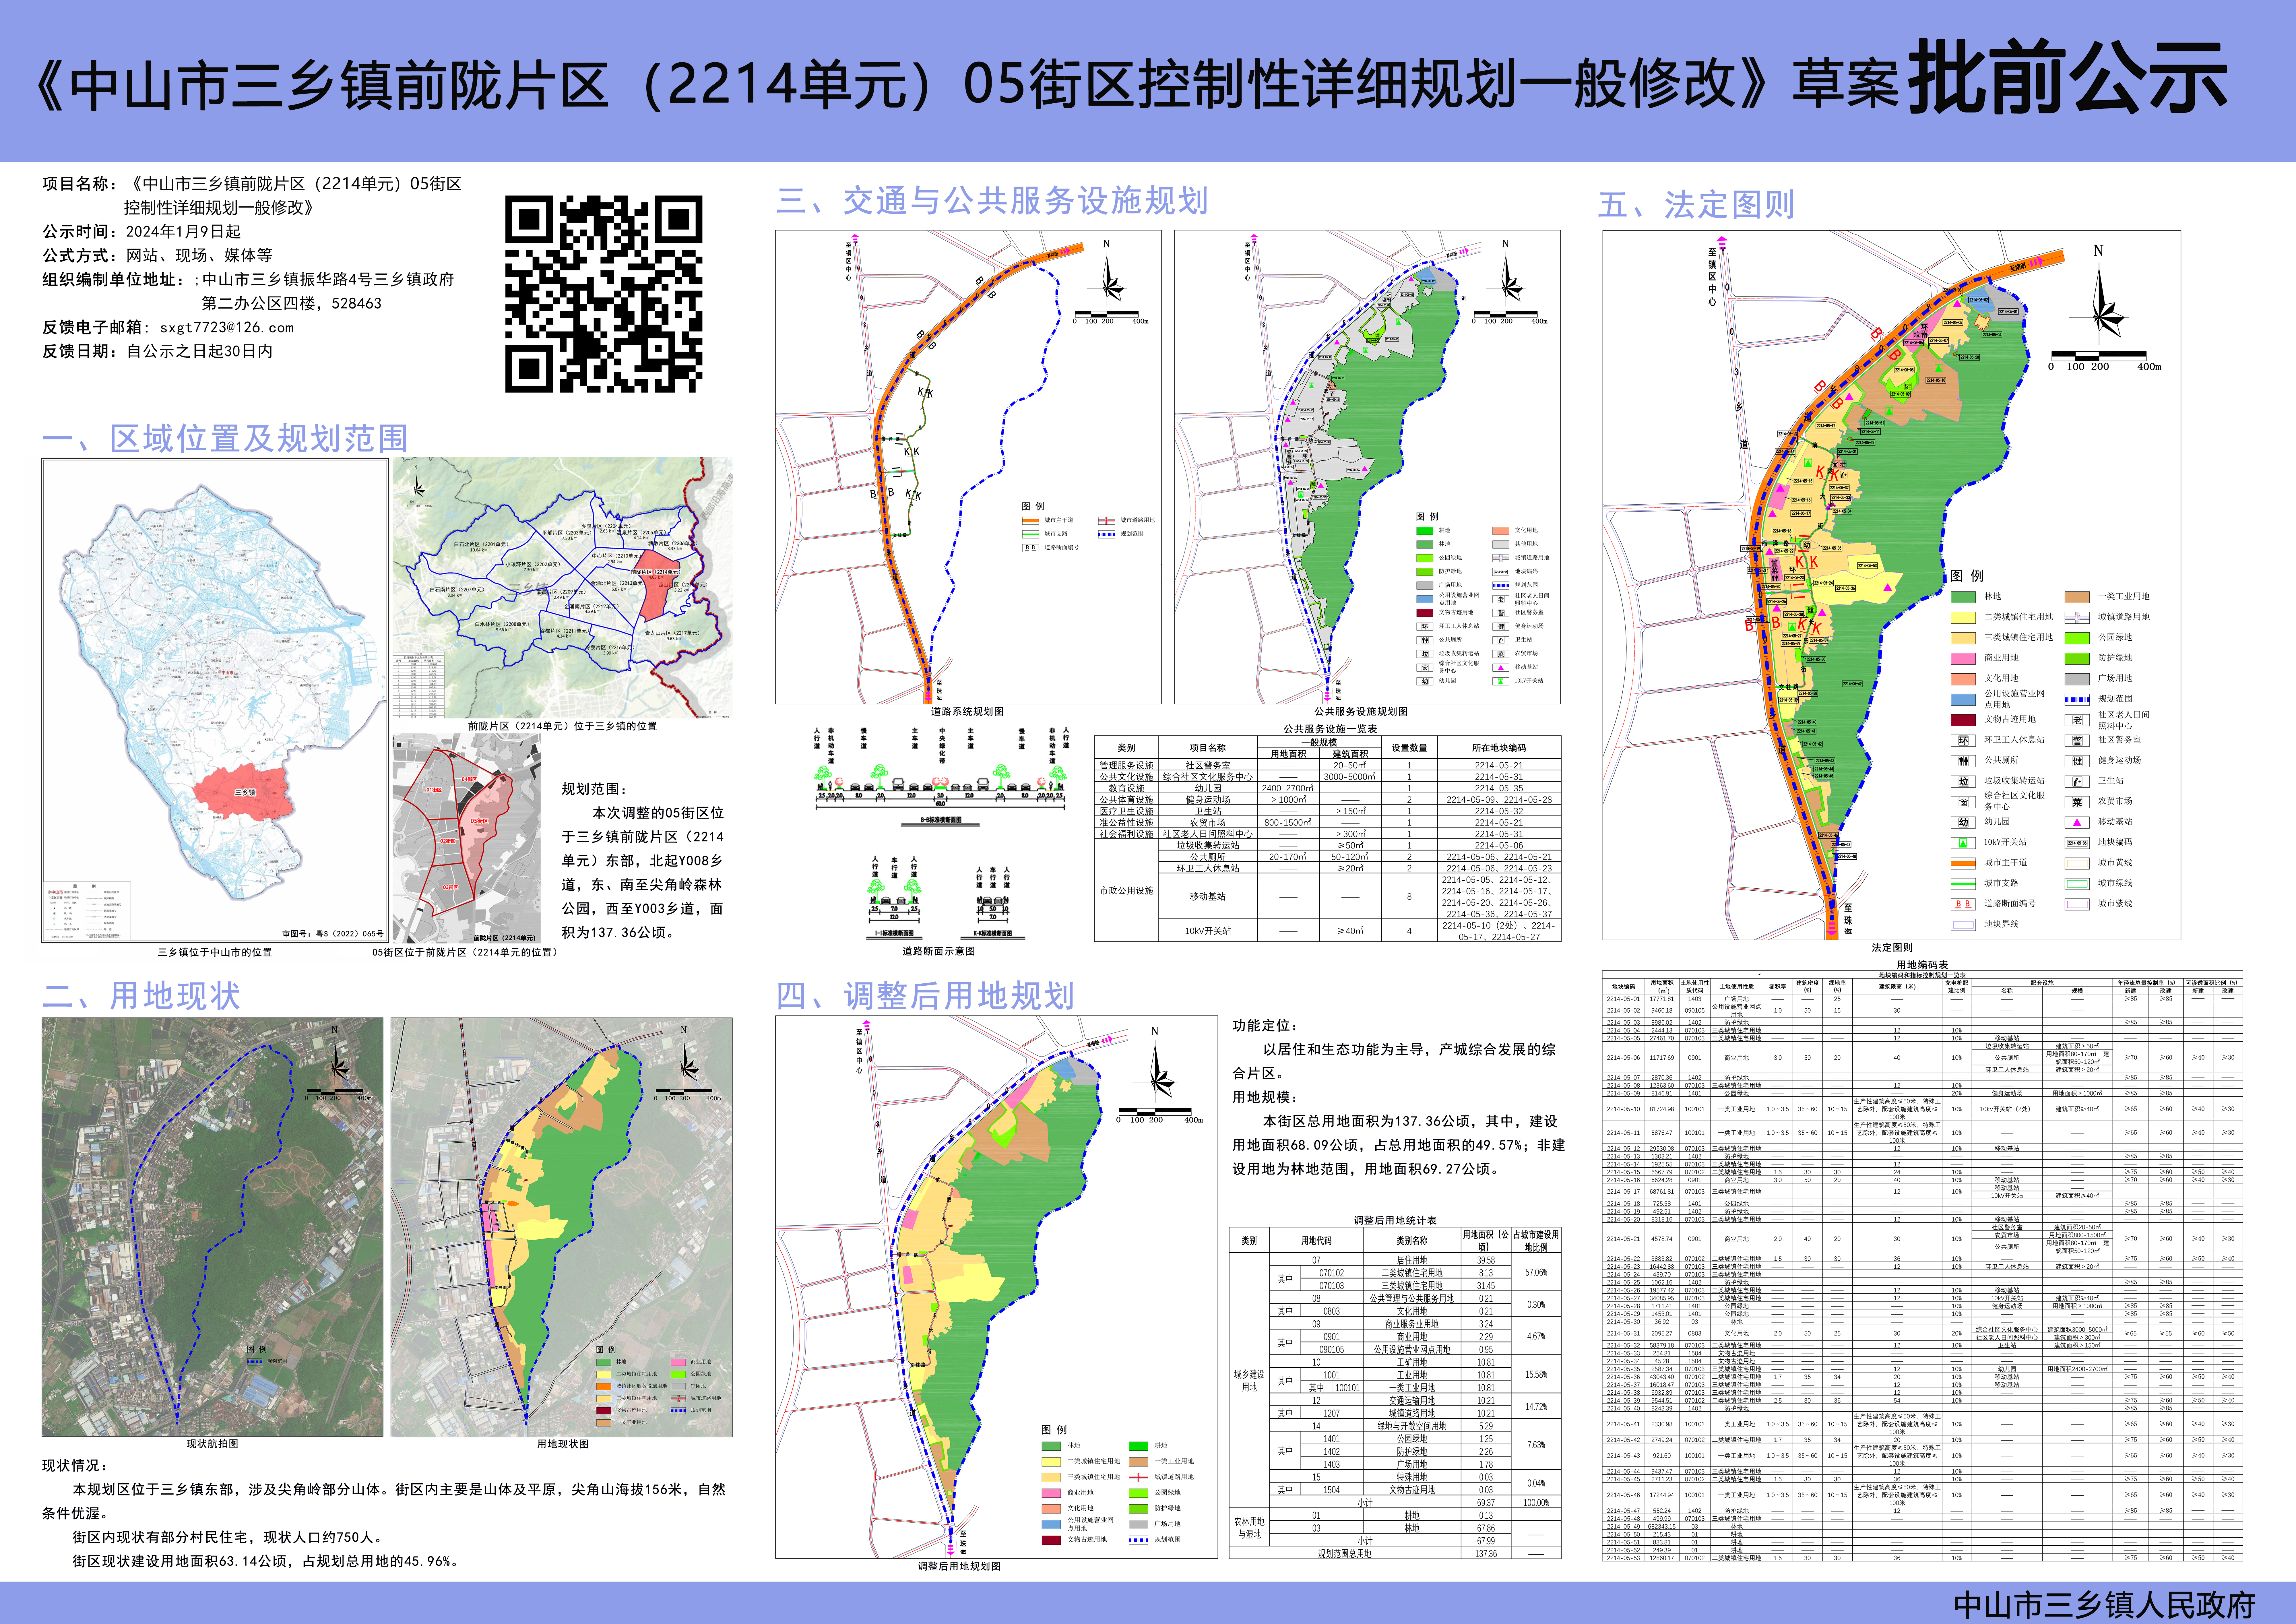The width and height of the screenshot is (2296, 1624).
Task: Click the grey 广场用地 swatch in 法定图则 legend
Action: [2077, 679]
